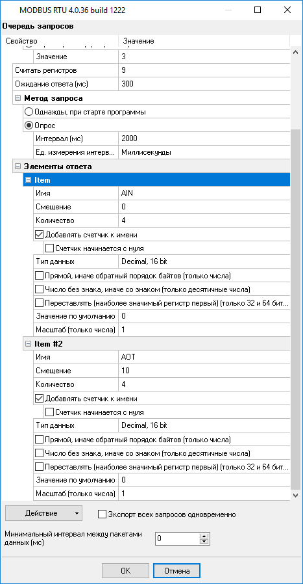
Task: Edit 'Интервал (мс)' value 2000
Action: (x=204, y=139)
